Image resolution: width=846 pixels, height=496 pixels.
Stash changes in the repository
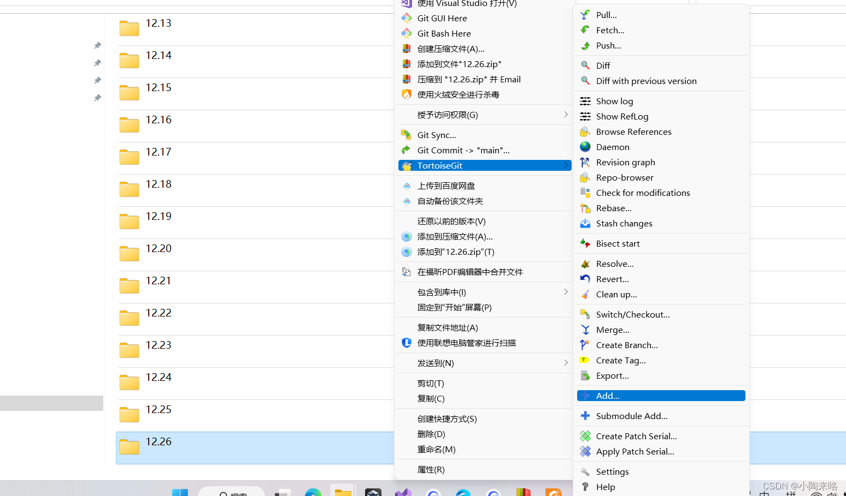pyautogui.click(x=624, y=223)
